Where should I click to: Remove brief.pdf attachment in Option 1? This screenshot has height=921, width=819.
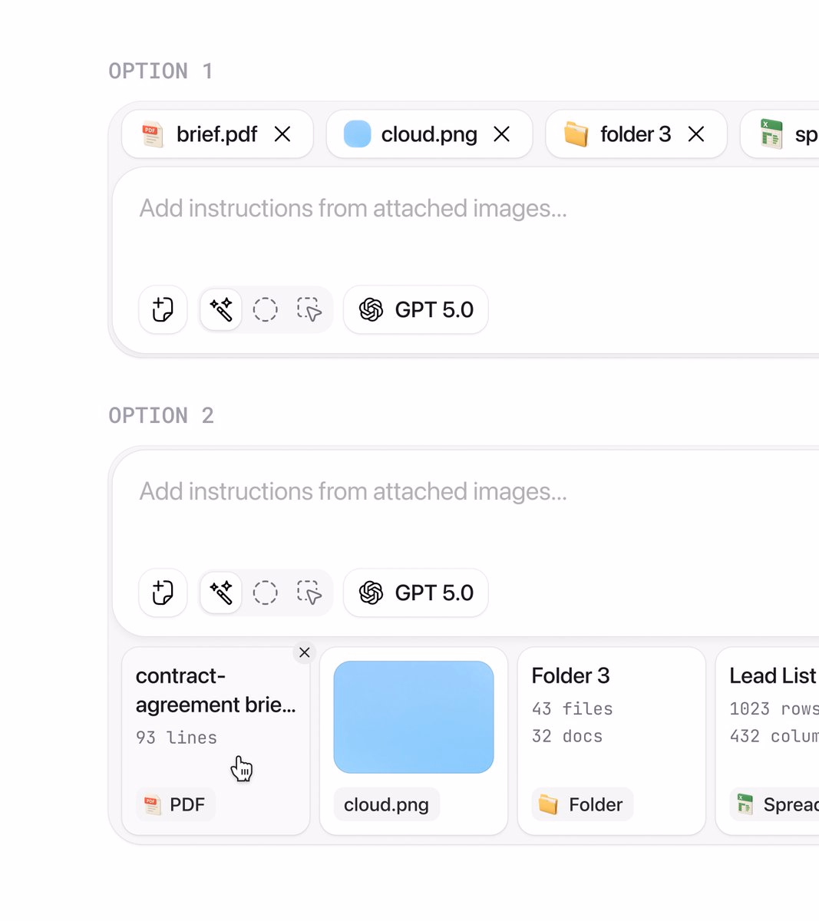[x=282, y=134]
